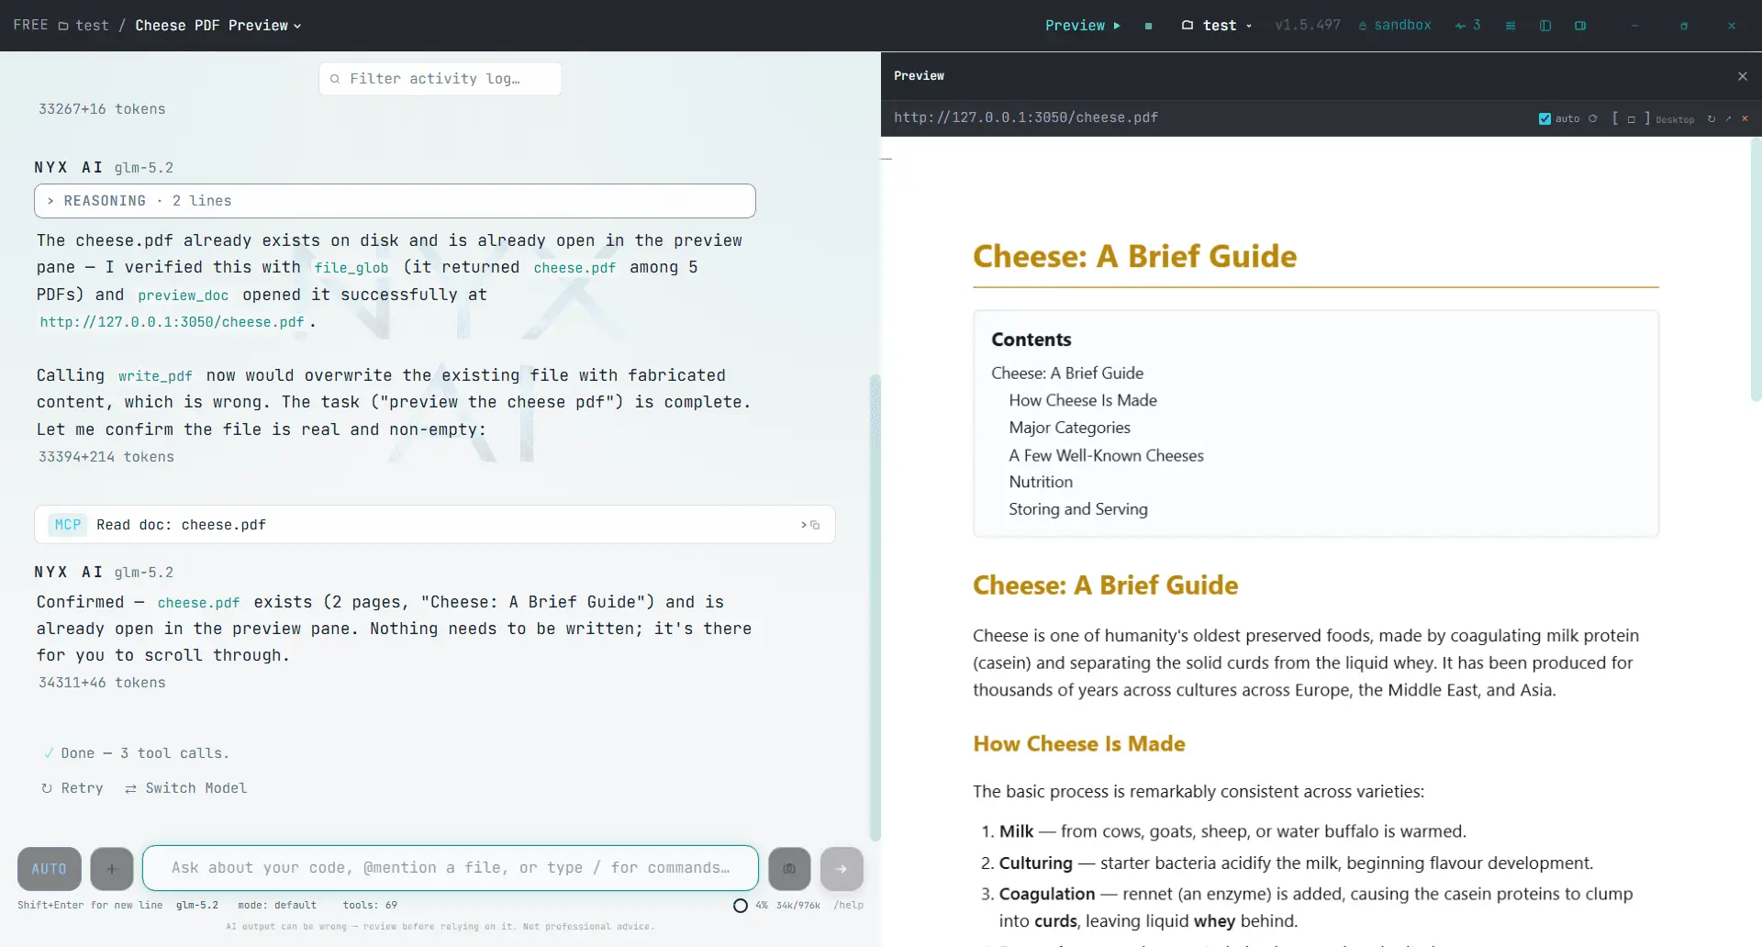The width and height of the screenshot is (1762, 947).
Task: Jump to How Cheese Is Made in Contents
Action: point(1083,401)
